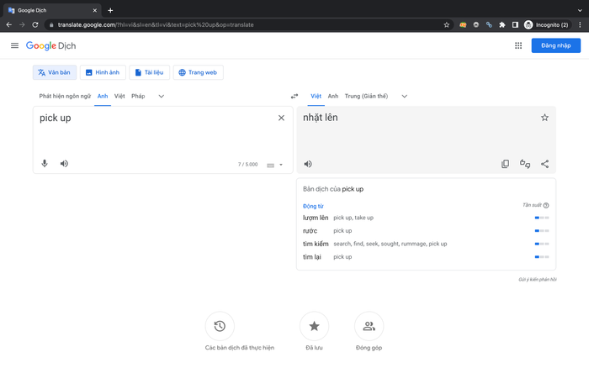The image size is (589, 368).
Task: Select Pháp as source language
Action: [x=138, y=96]
